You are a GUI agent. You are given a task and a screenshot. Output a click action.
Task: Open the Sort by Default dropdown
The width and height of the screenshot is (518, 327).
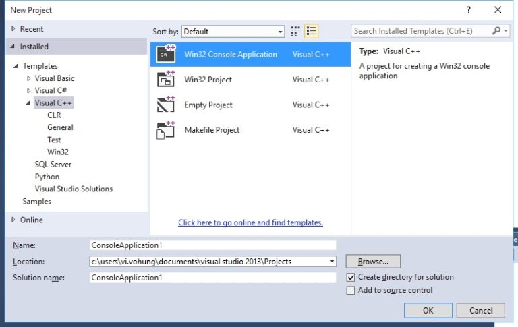pos(233,32)
